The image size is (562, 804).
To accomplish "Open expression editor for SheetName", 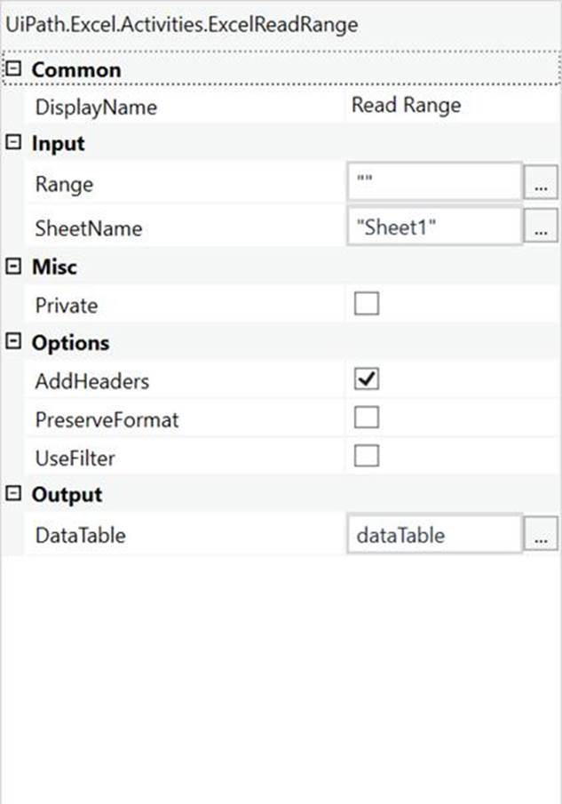I will [542, 228].
